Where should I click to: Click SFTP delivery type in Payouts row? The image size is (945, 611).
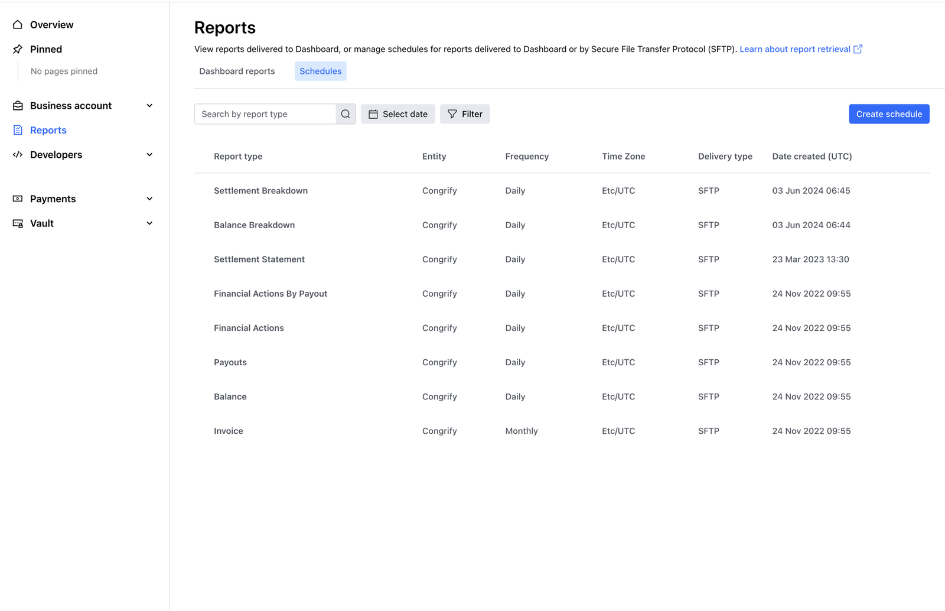coord(708,362)
